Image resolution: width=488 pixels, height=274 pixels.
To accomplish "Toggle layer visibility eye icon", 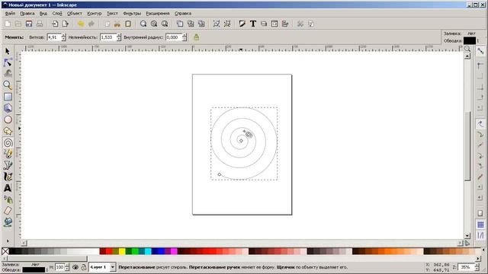I will pyautogui.click(x=75, y=267).
